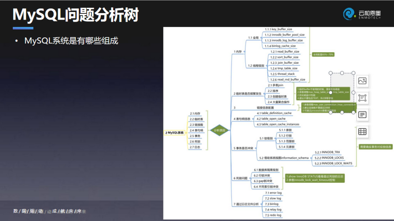Image resolution: width=394 pixels, height=221 pixels.
Task: Click the '6.3 gap锁冲突' node
Action: pos(263,181)
